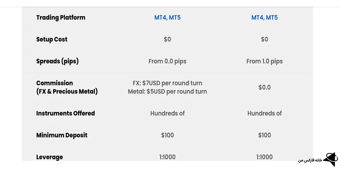The image size is (340, 170).
Task: Click Hundreds of below the $7USD commission
Action: pos(167,113)
